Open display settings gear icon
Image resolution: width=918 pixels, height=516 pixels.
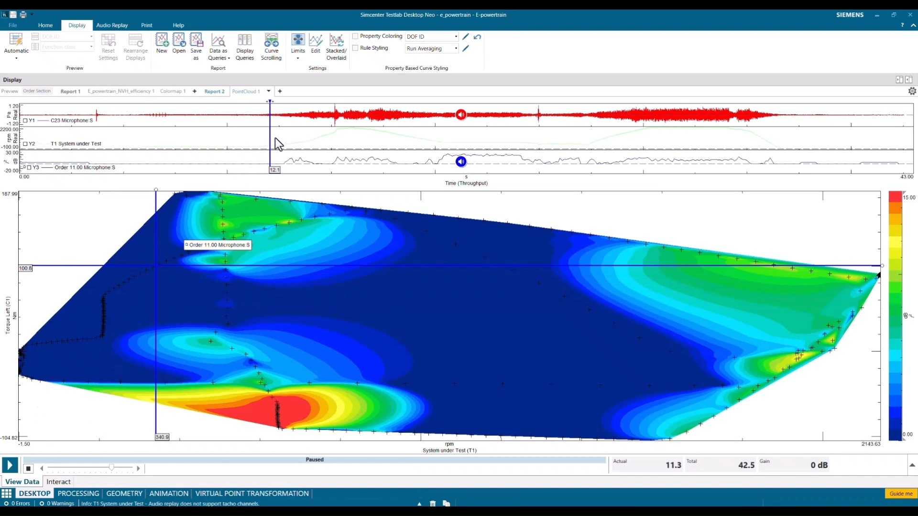tap(912, 91)
